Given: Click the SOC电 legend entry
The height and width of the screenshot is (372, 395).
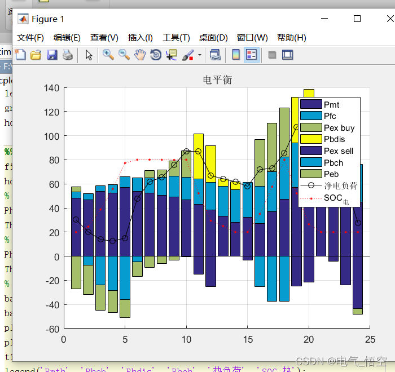Looking at the screenshot, I should click(324, 198).
